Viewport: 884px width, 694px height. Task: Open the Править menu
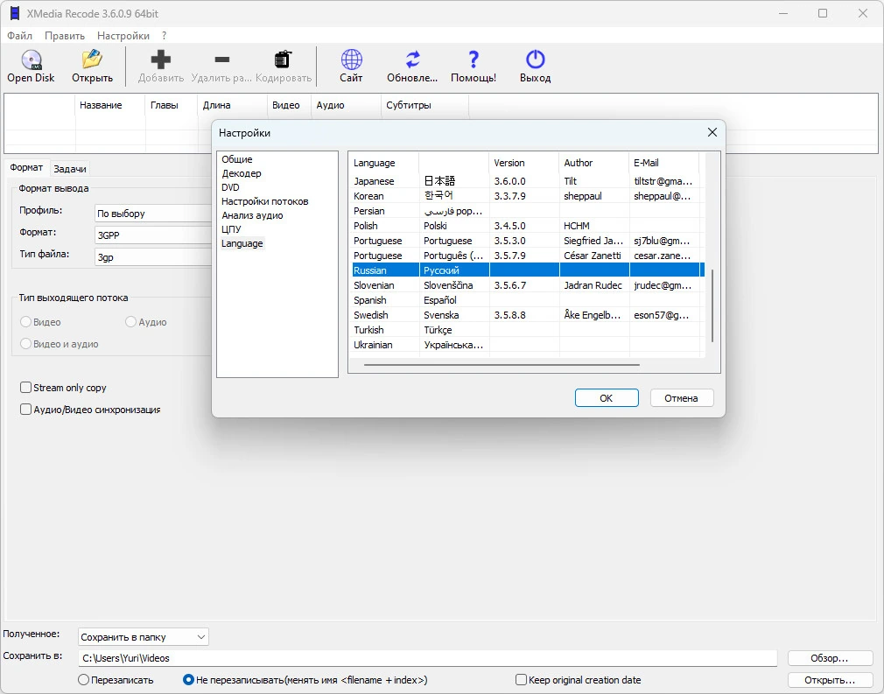click(x=64, y=36)
